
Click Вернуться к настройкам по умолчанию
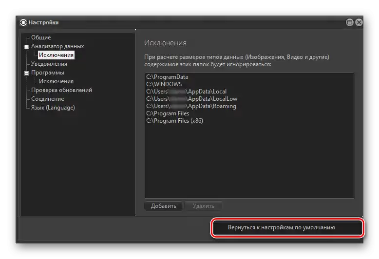[287, 227]
